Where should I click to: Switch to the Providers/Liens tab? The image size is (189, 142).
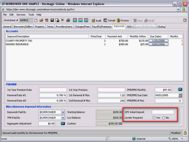point(64,27)
